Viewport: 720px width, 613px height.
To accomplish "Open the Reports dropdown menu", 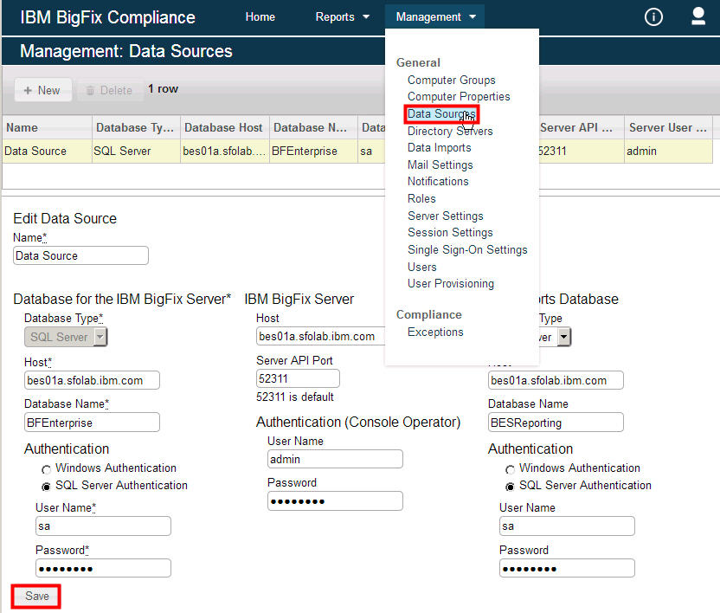I will pos(342,17).
